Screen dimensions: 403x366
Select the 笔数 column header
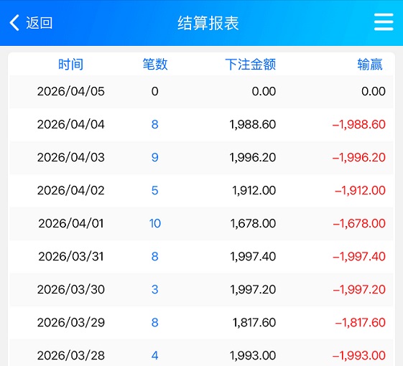click(155, 64)
